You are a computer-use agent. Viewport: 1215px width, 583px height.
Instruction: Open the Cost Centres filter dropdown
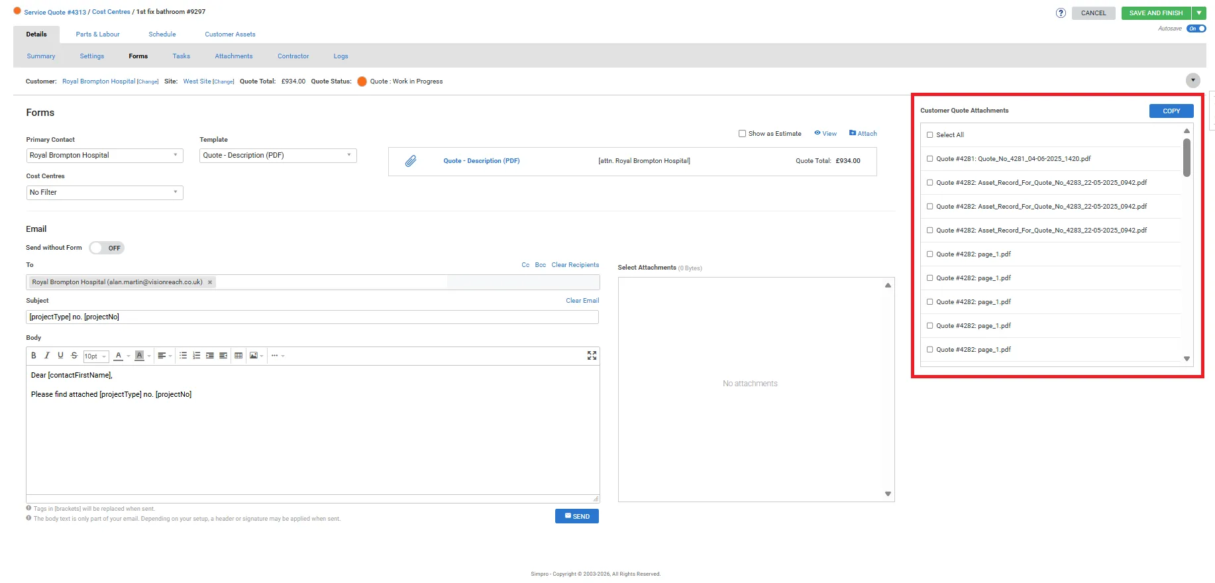coord(105,192)
